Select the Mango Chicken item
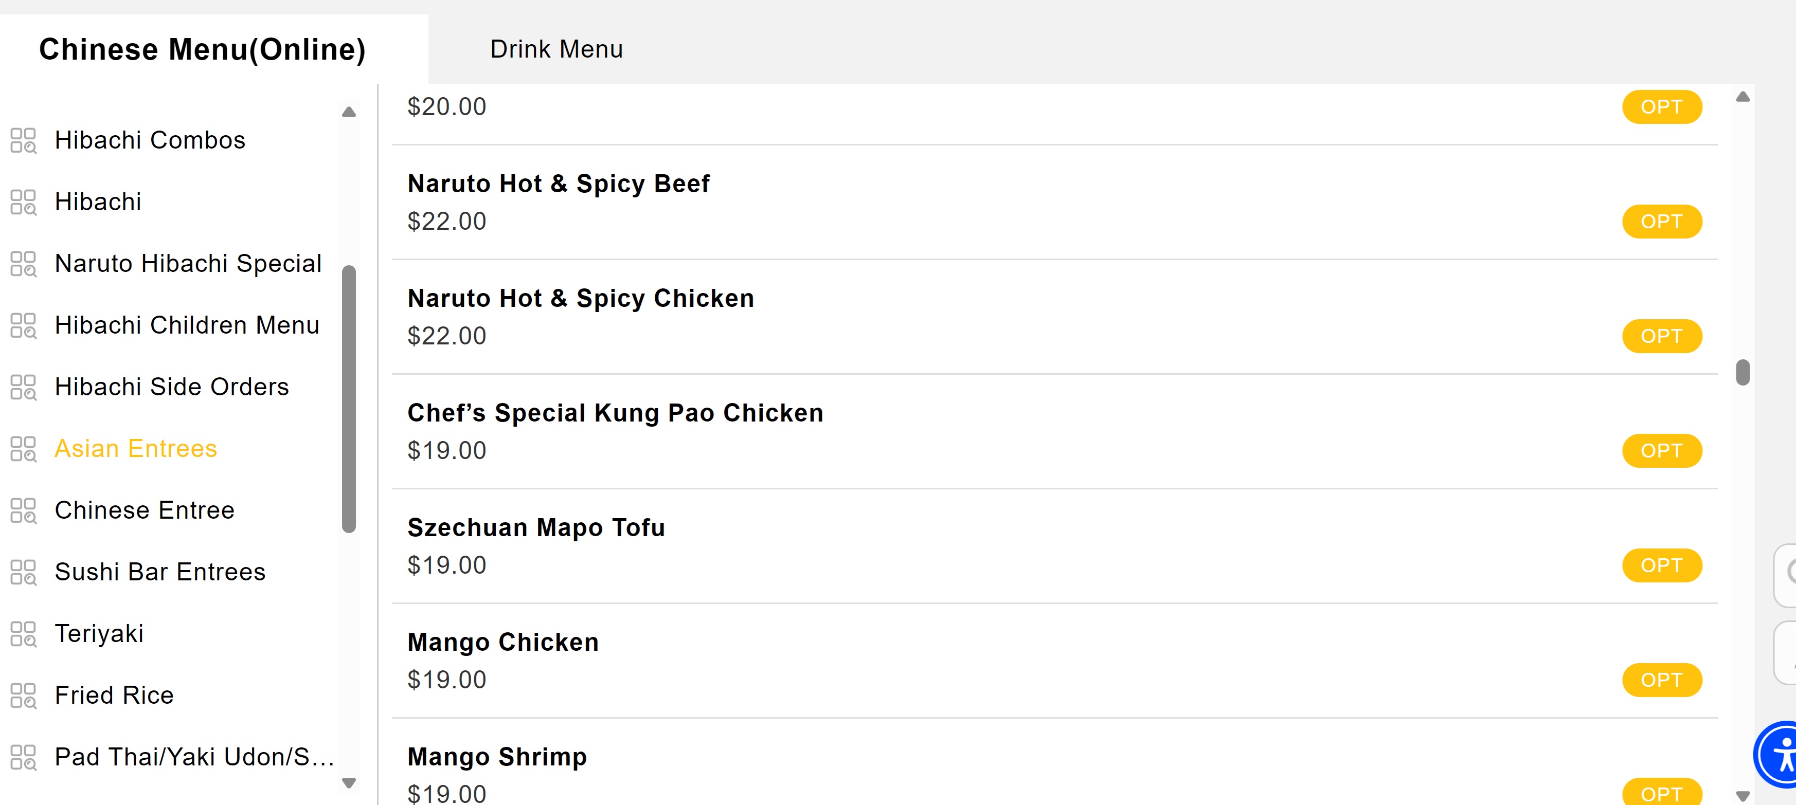The height and width of the screenshot is (805, 1796). (x=1054, y=661)
